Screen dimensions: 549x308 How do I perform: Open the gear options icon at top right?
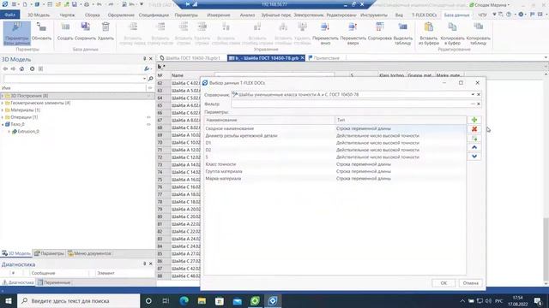[521, 15]
